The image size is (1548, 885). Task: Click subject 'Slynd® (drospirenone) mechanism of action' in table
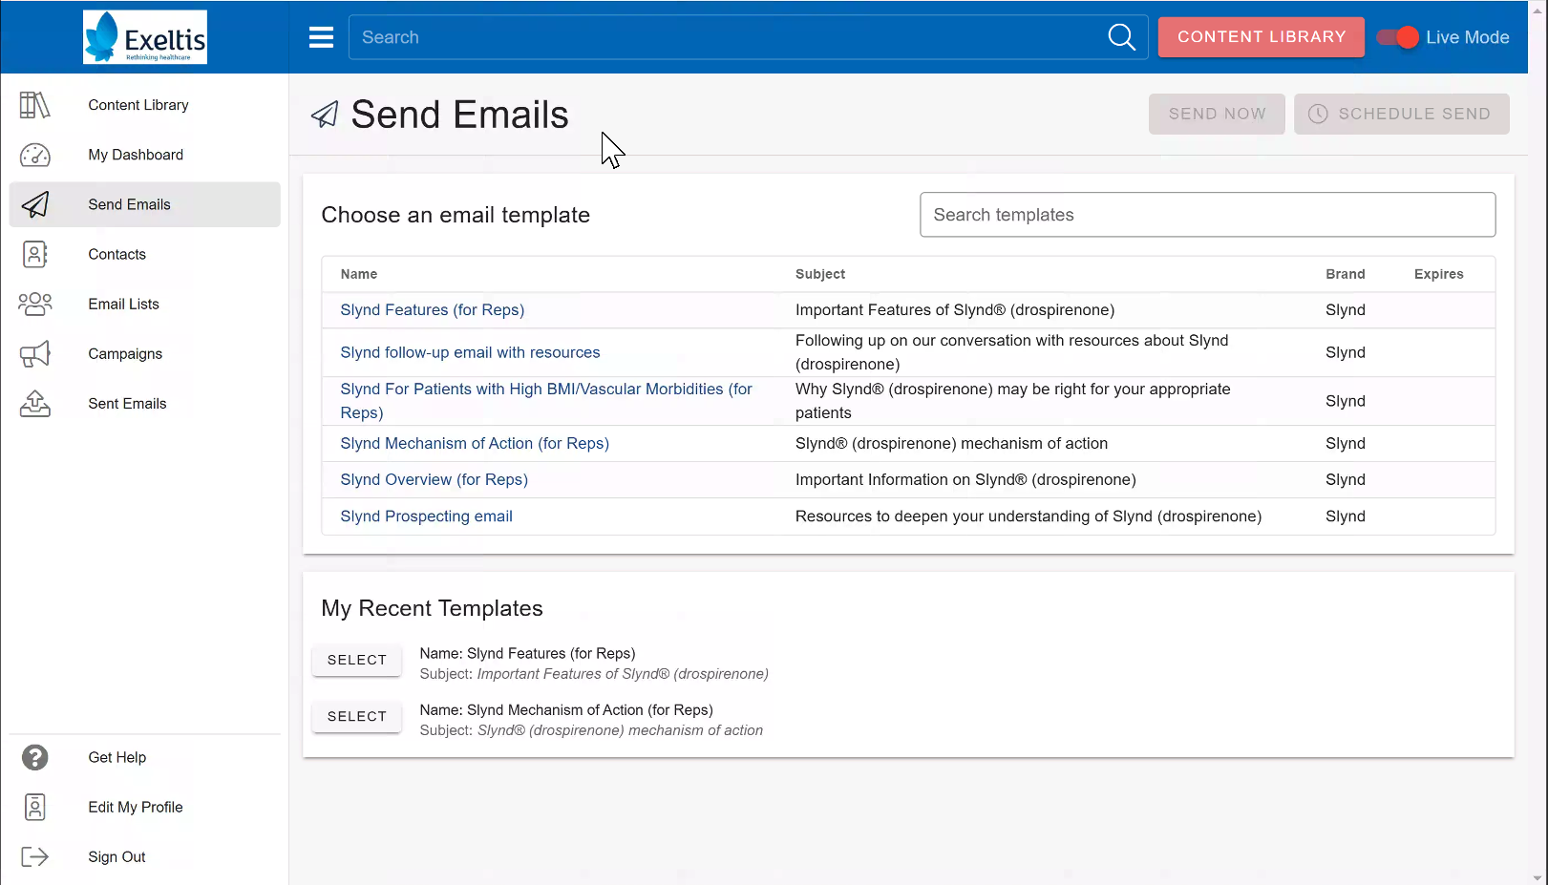coord(951,444)
